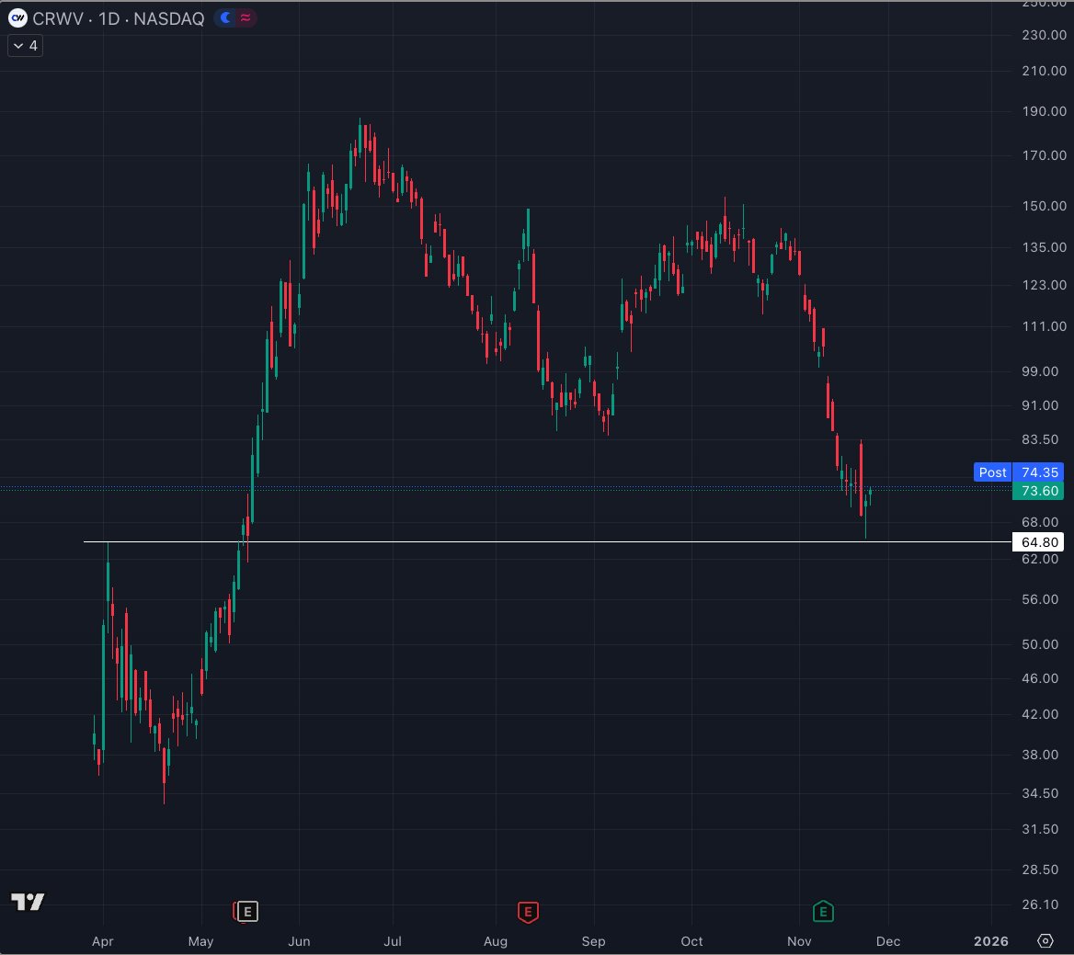Open the red August earnings E marker

[528, 912]
